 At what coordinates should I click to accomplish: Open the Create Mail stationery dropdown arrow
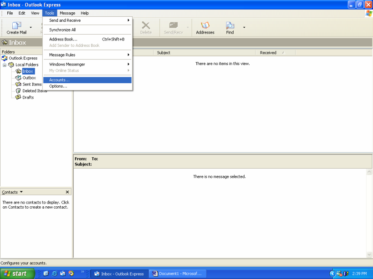click(31, 27)
